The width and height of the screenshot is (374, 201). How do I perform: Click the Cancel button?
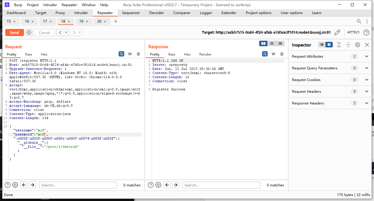point(44,32)
